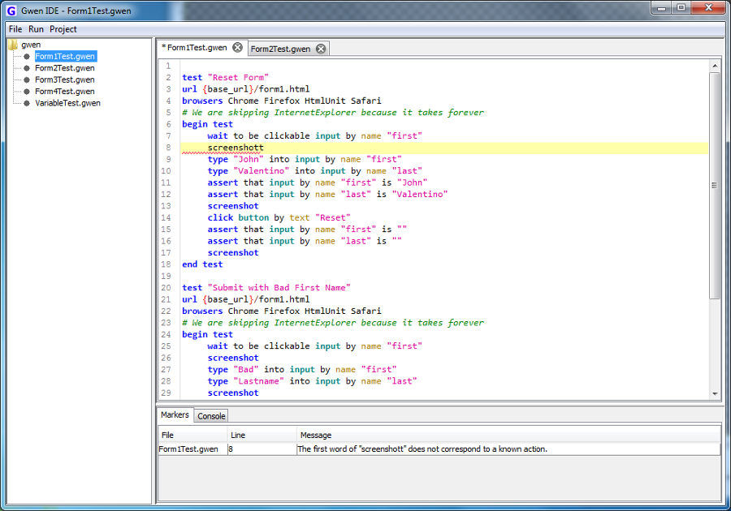The width and height of the screenshot is (731, 511).
Task: Click the Line column header
Action: click(238, 436)
